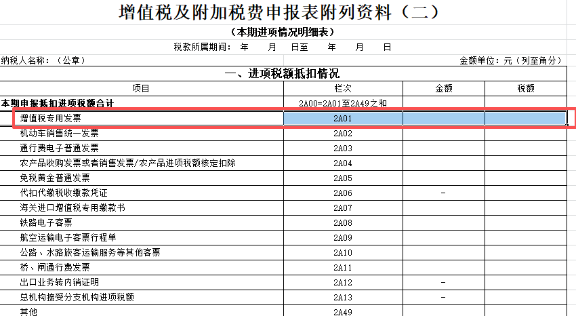The width and height of the screenshot is (576, 316).
Task: Click the 2A09 cell
Action: pos(343,238)
